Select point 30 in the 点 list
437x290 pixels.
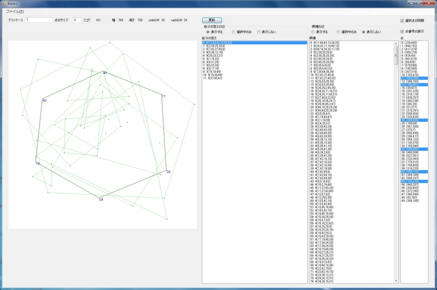point(414,140)
